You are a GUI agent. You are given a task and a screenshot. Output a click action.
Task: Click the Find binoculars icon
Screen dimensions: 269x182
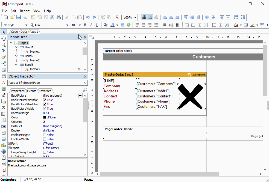[59, 17]
